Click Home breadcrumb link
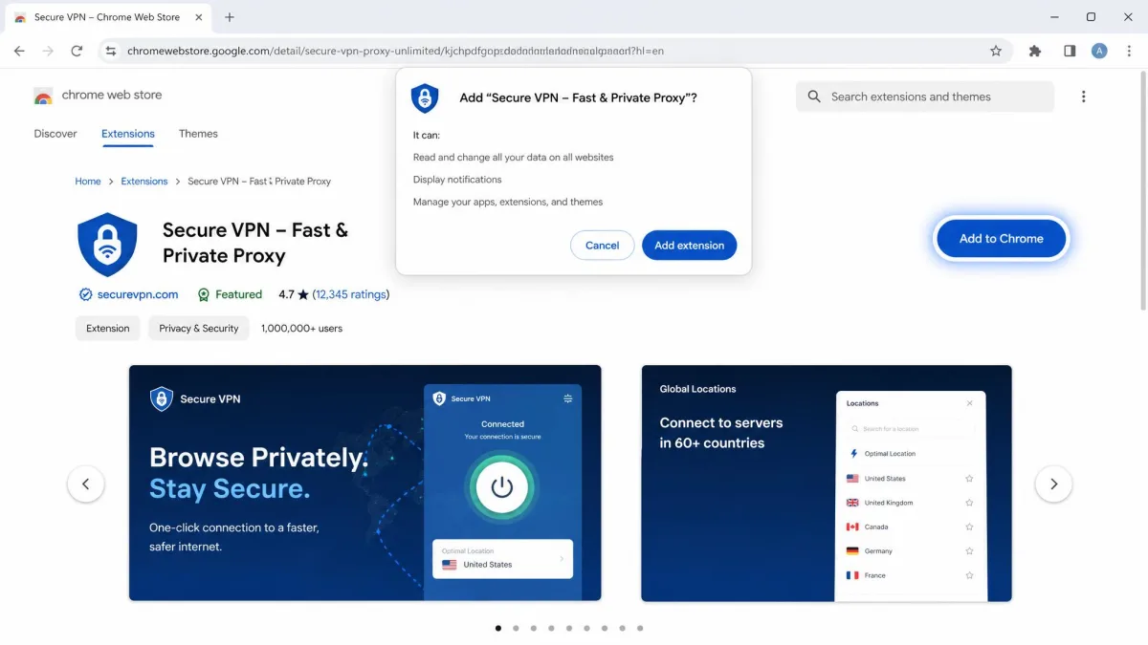The height and width of the screenshot is (645, 1148). [88, 181]
